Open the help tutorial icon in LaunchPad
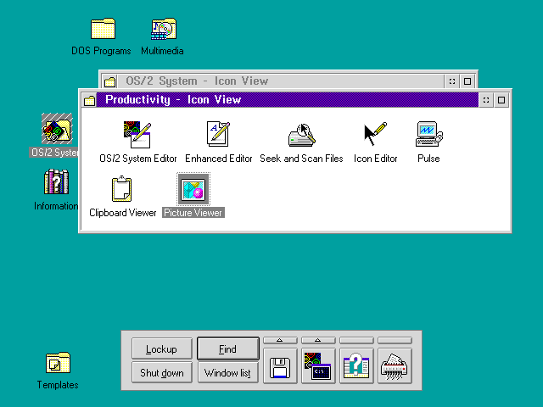The width and height of the screenshot is (543, 407). pos(356,366)
